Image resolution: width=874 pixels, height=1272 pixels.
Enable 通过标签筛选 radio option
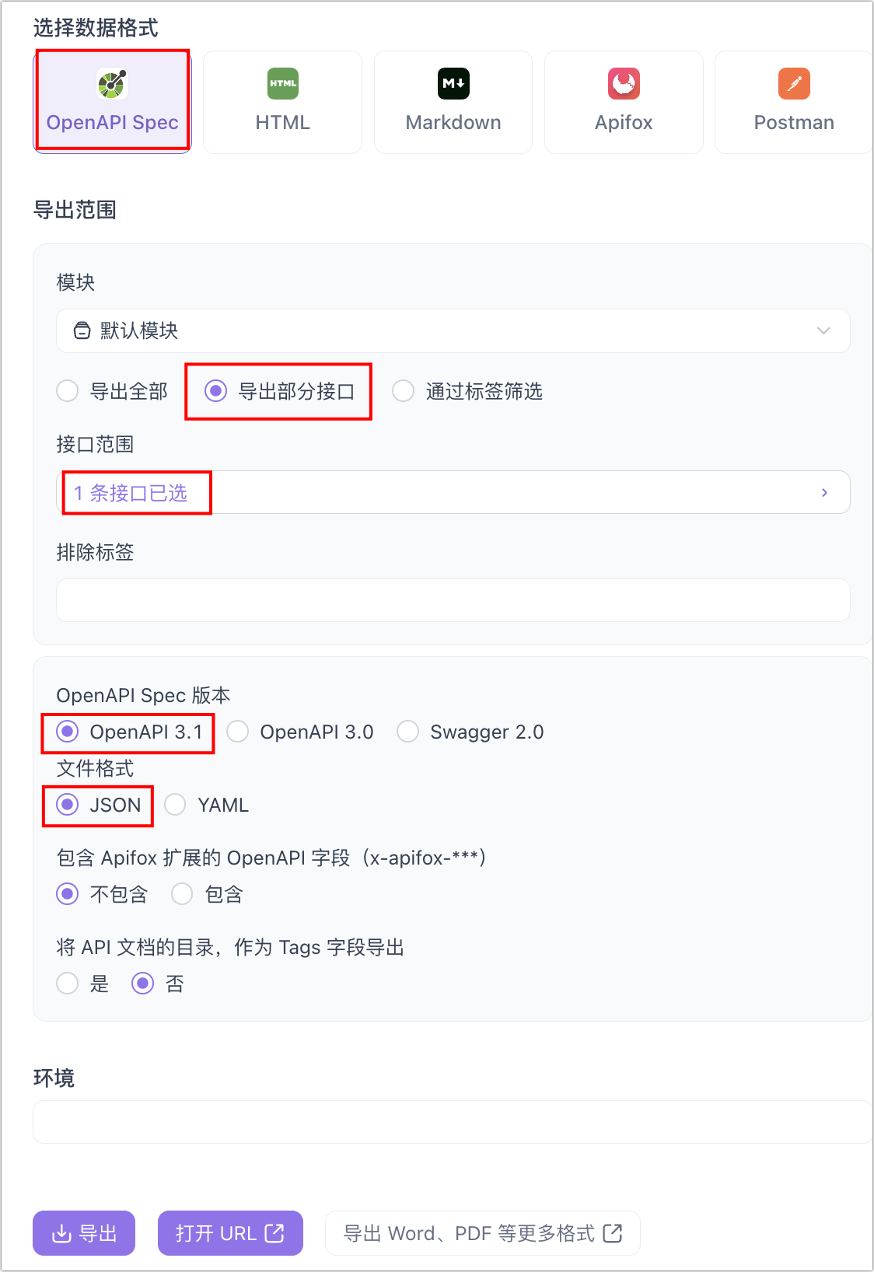[x=404, y=391]
